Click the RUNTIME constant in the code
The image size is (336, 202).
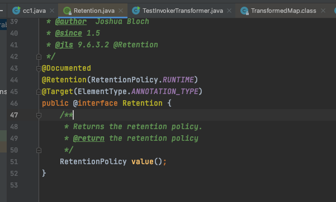click(178, 80)
